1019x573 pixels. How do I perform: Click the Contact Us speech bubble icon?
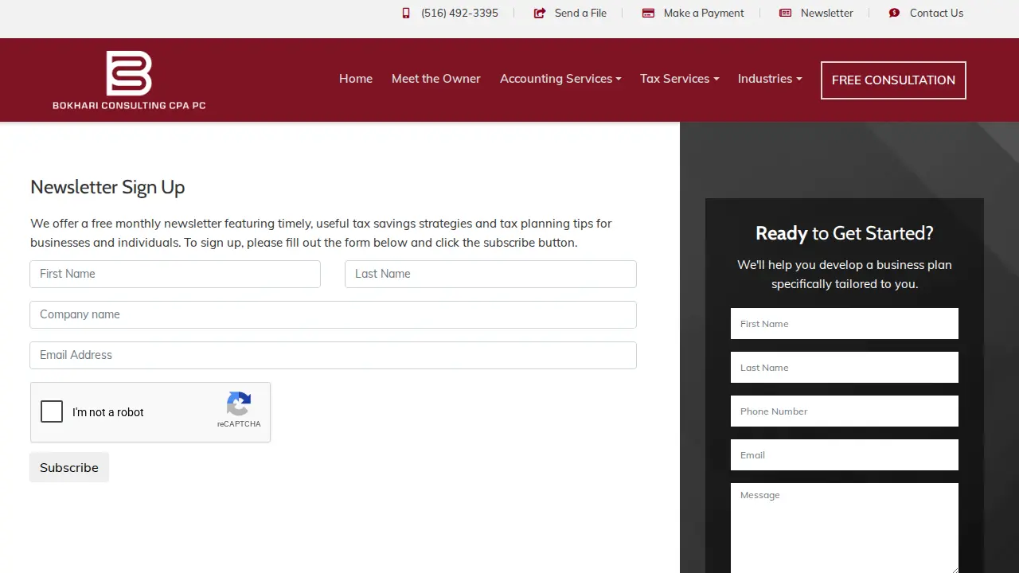[x=894, y=13]
